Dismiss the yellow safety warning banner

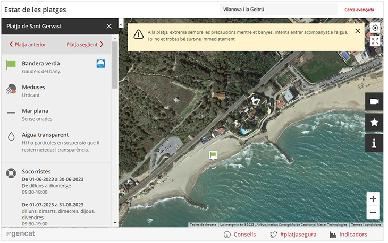pyautogui.click(x=358, y=31)
